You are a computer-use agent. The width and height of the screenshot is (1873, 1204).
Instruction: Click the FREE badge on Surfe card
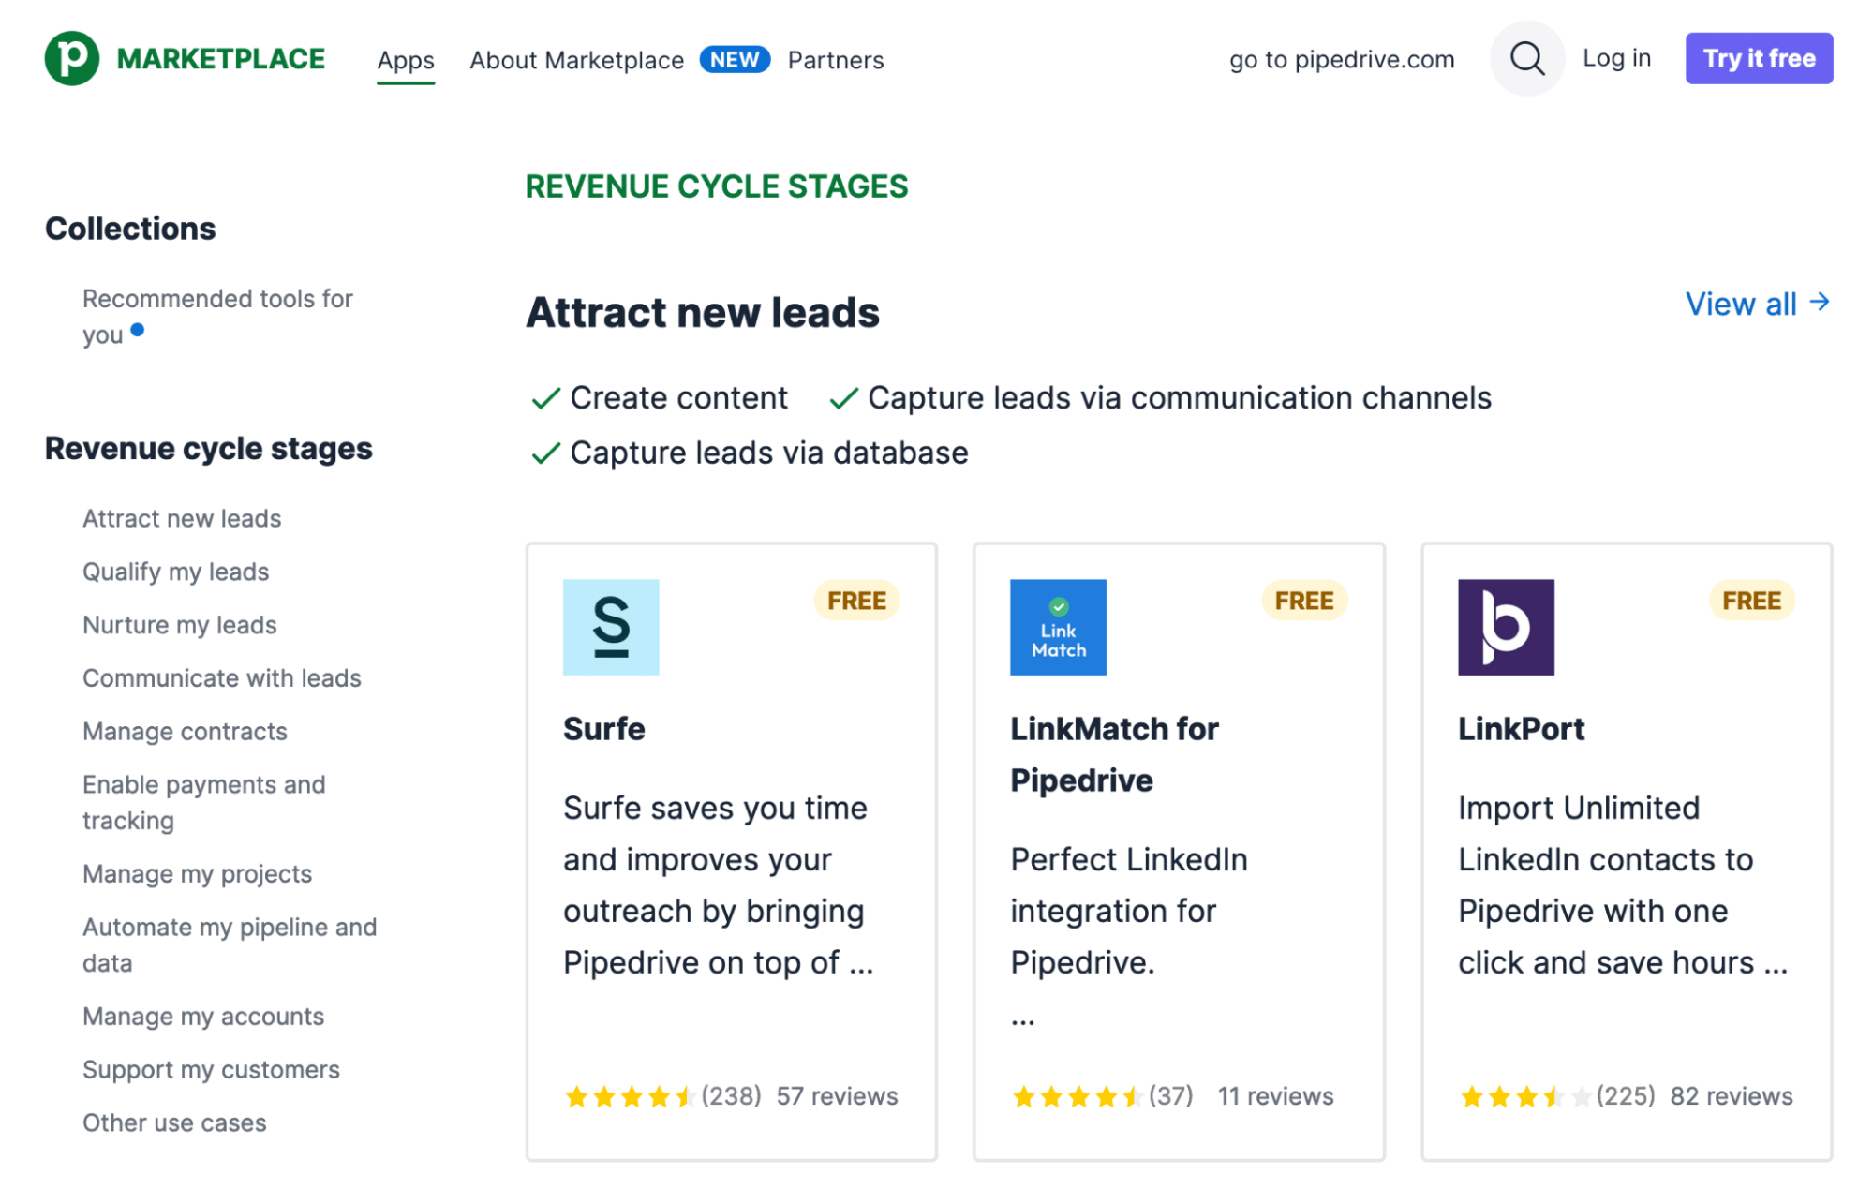(x=857, y=601)
